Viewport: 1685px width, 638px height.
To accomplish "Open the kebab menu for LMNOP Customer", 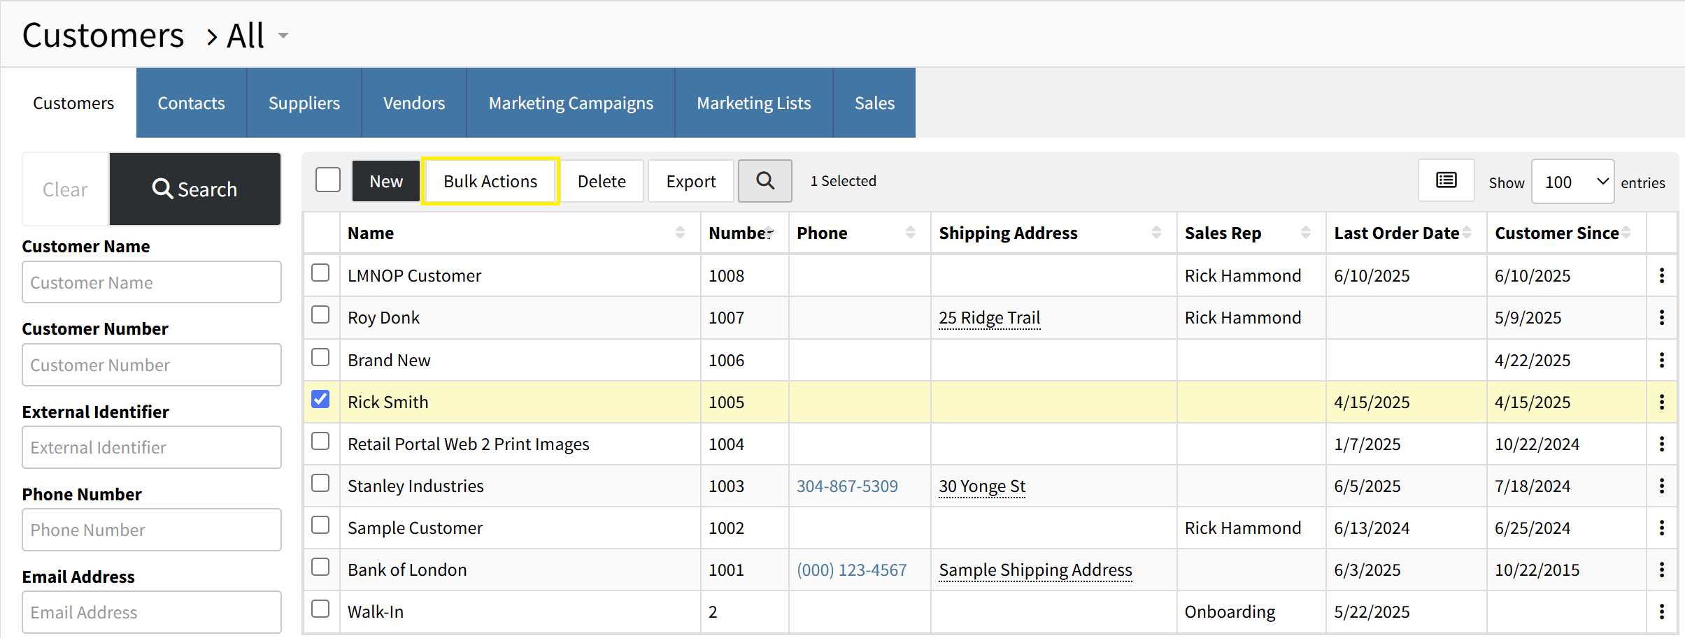I will click(1662, 275).
